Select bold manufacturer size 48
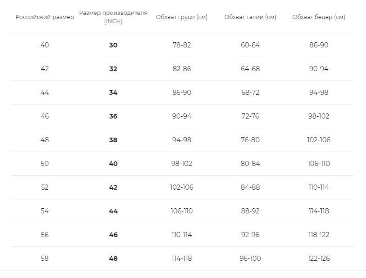The height and width of the screenshot is (278, 366). [x=113, y=258]
